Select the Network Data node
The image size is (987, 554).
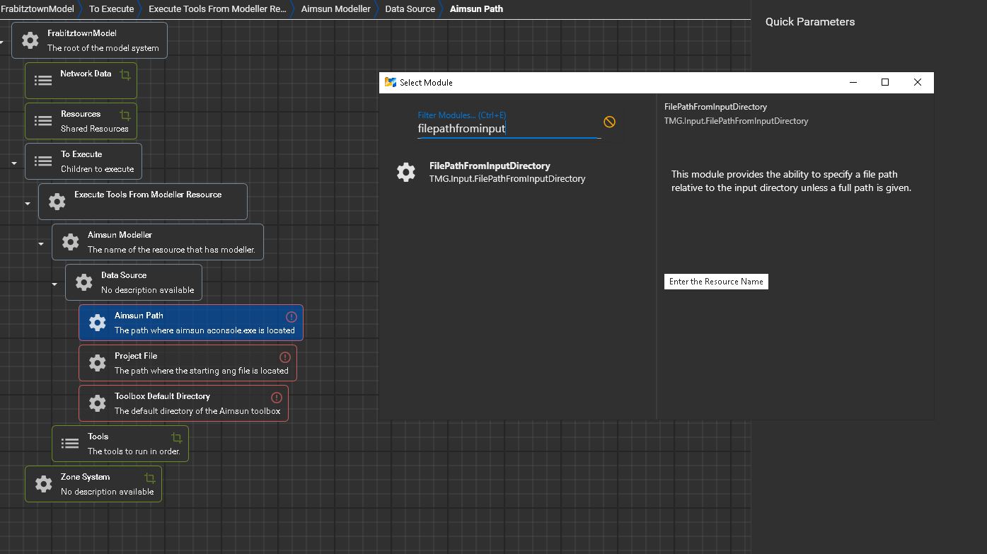[81, 81]
